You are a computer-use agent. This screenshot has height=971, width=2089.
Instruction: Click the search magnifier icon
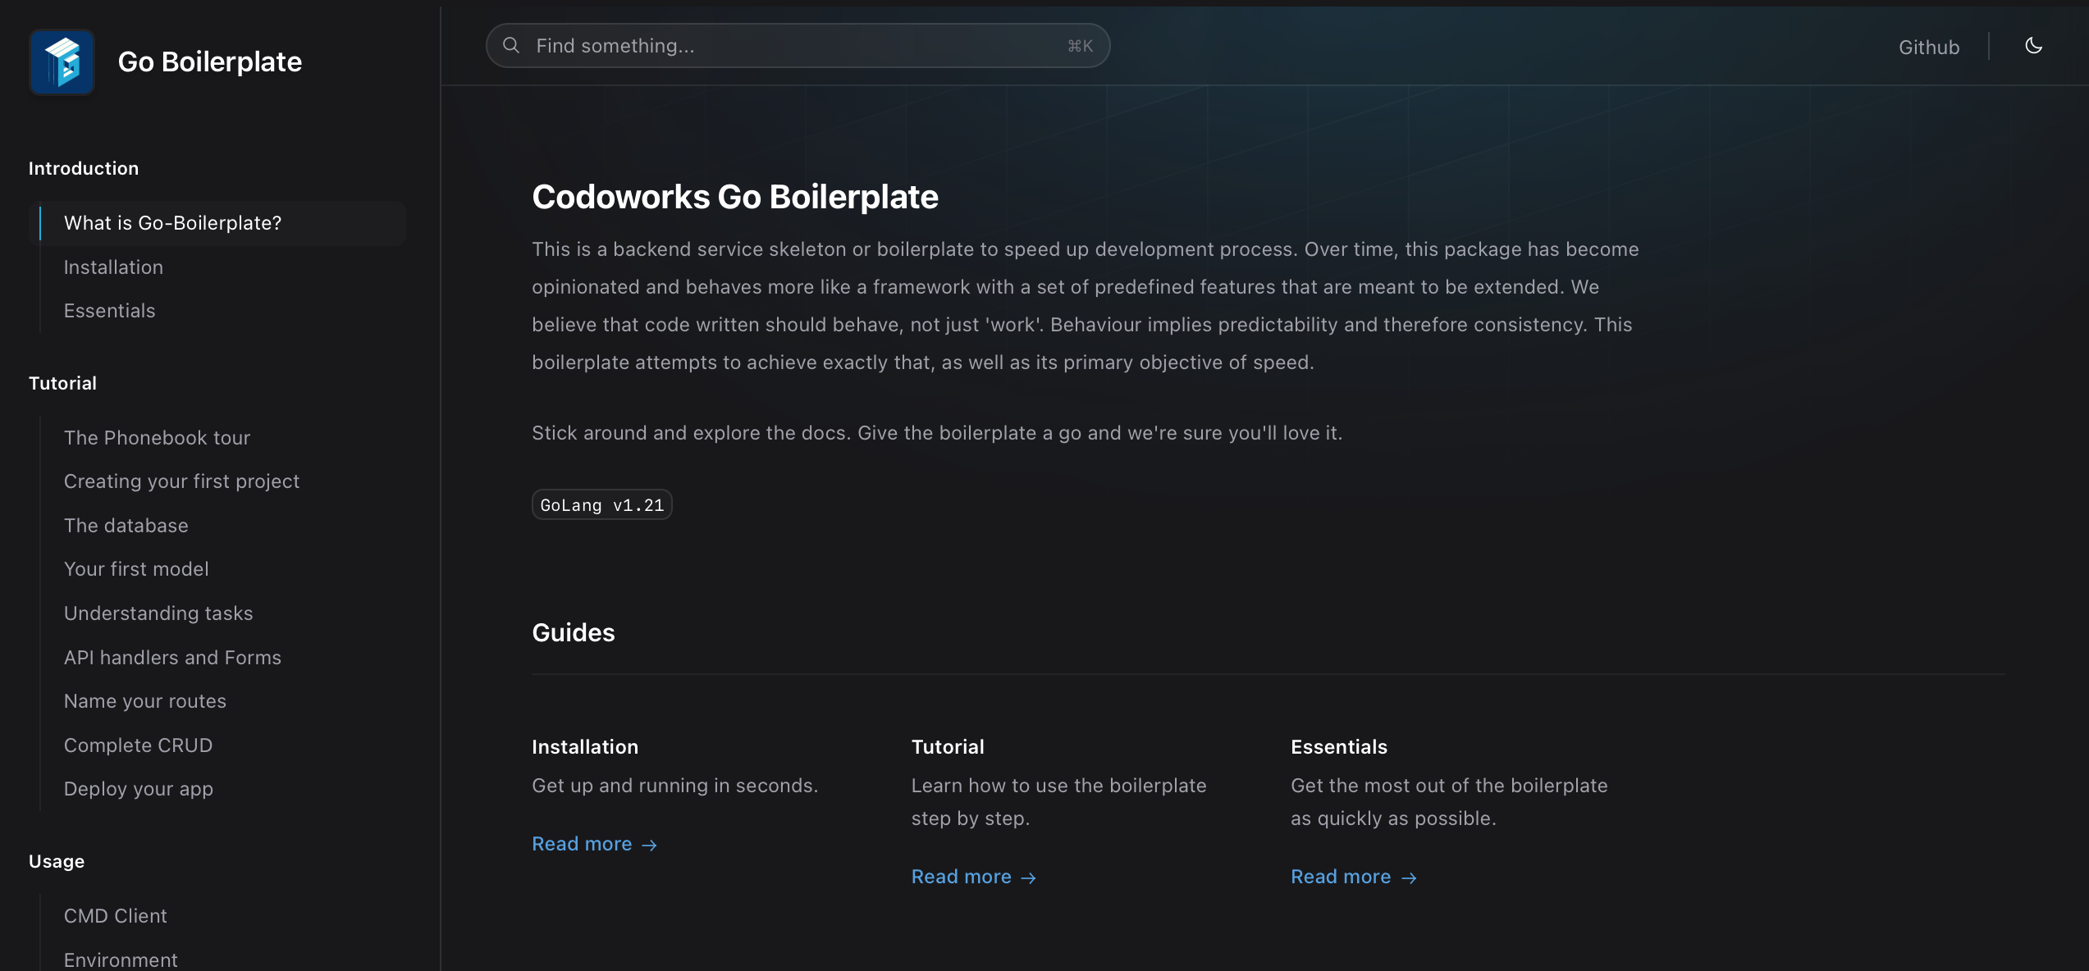(511, 46)
